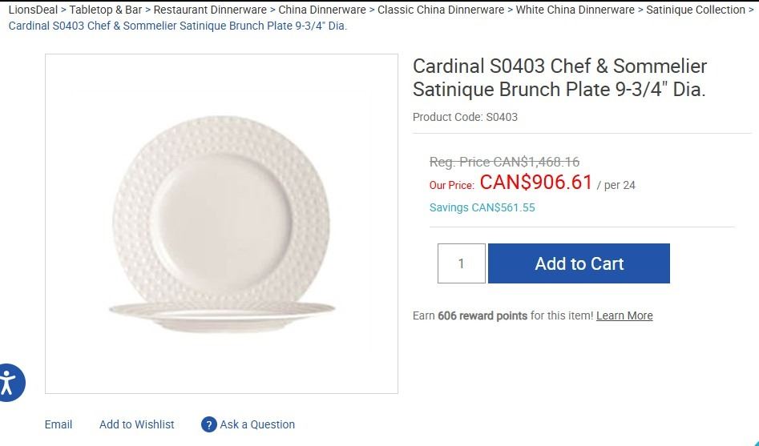Open the Learn More rewards link
The image size is (759, 446).
click(x=624, y=315)
